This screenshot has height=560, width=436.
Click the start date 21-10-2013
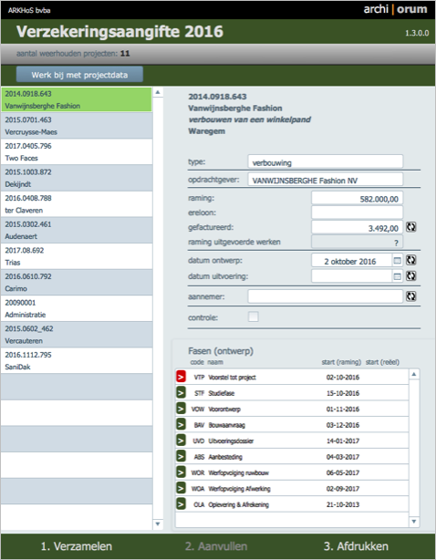point(343,504)
